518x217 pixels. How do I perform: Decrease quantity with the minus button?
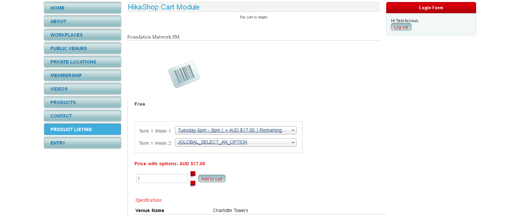point(193,183)
